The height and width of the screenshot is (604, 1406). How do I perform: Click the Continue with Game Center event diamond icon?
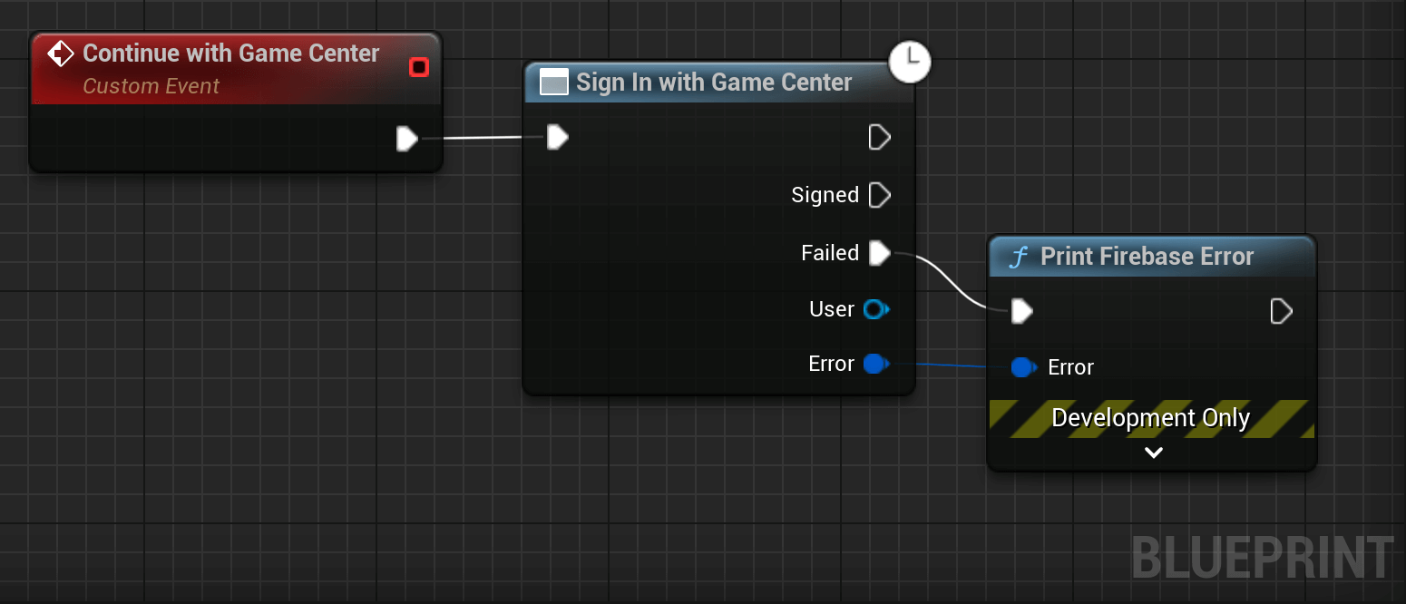(x=61, y=54)
